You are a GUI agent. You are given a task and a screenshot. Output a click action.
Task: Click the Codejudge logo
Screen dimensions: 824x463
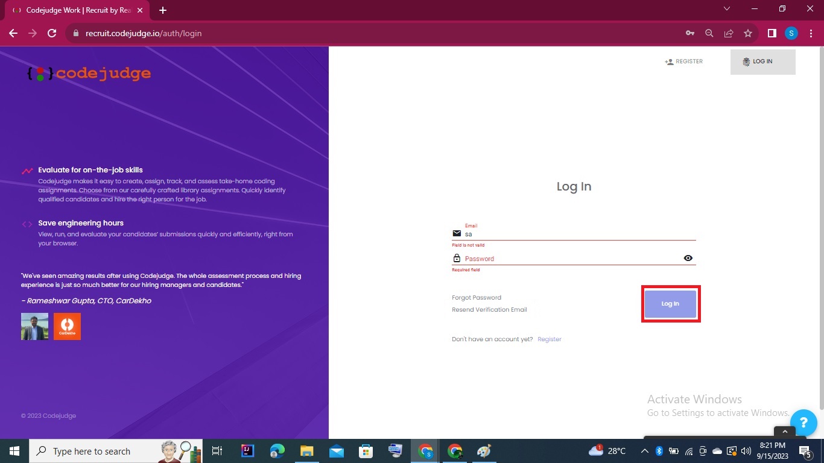(87, 74)
